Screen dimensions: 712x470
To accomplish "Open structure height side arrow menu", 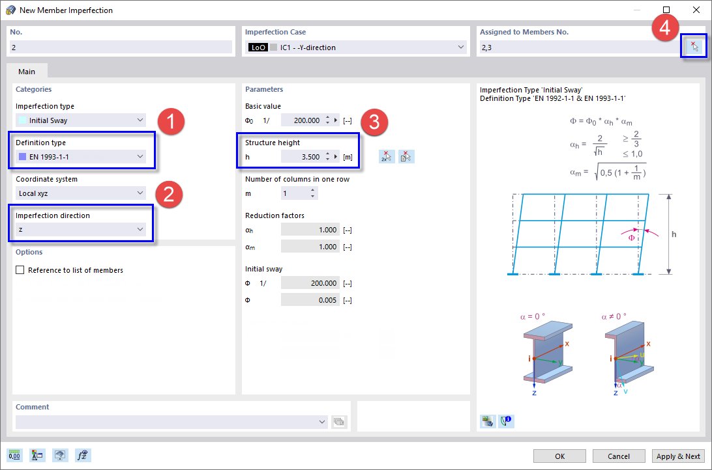I will (336, 157).
